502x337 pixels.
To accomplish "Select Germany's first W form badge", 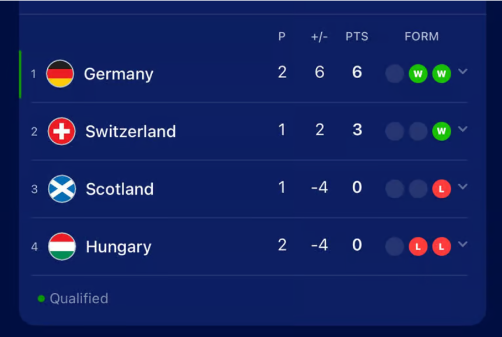I will coord(418,73).
